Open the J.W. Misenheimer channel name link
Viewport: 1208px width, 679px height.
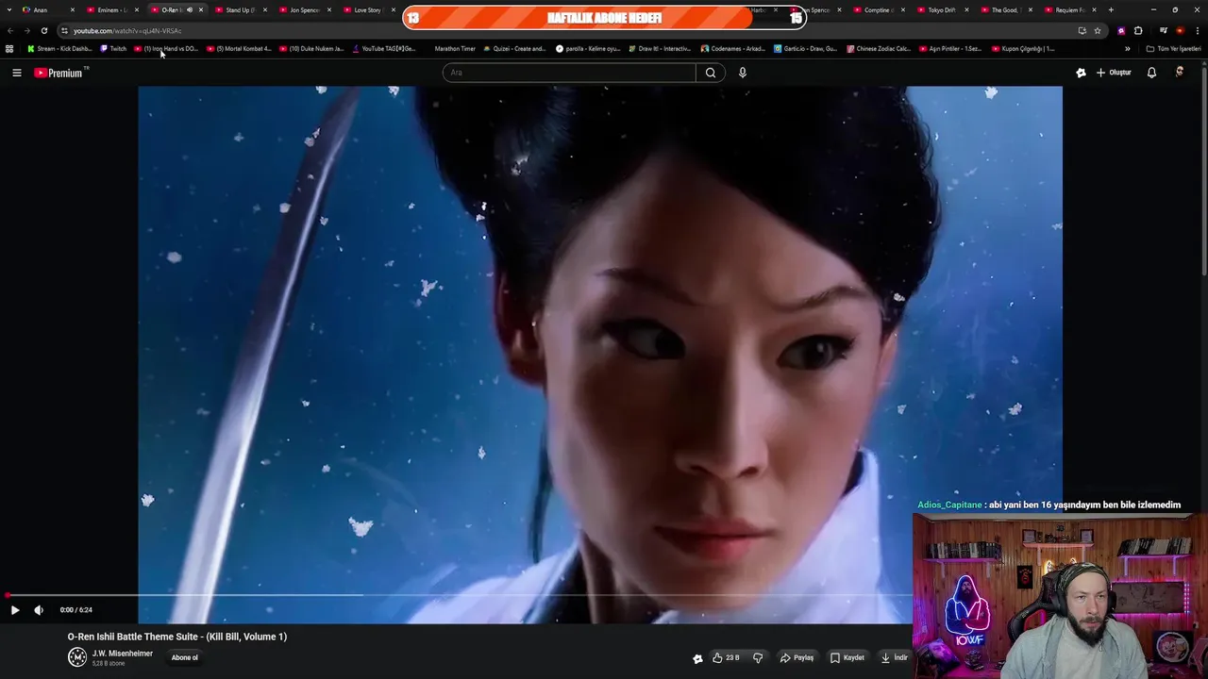[123, 654]
